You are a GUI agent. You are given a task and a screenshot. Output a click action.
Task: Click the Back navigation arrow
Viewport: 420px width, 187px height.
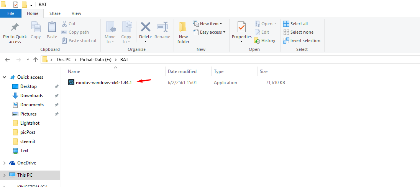(x=8, y=60)
